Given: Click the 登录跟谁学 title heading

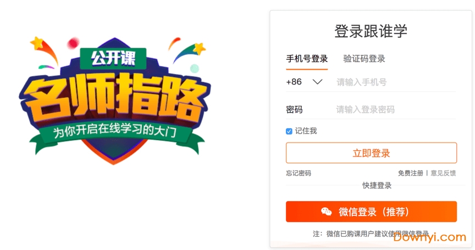Looking at the screenshot, I should 371,31.
